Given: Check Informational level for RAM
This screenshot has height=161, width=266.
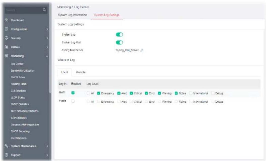Looking at the screenshot, I should (x=191, y=93).
